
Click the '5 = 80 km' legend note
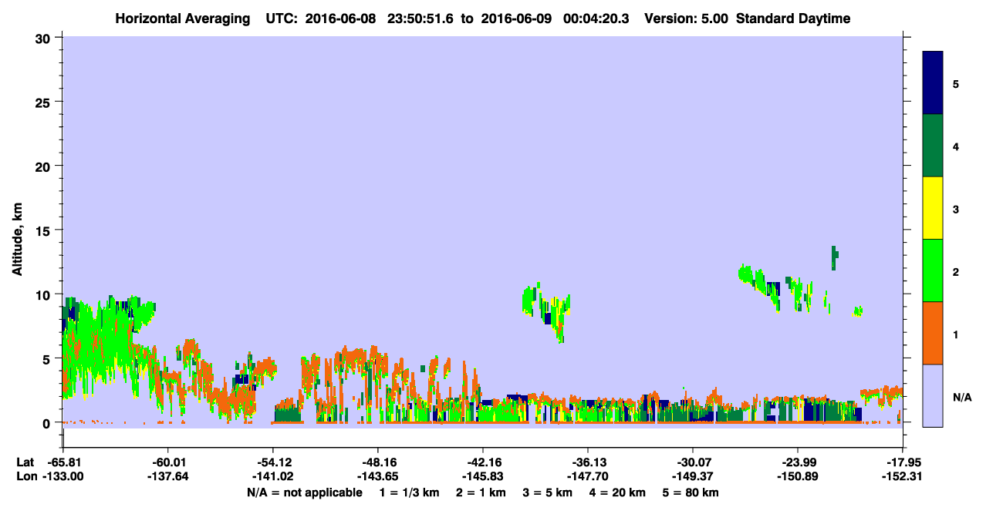(690, 492)
